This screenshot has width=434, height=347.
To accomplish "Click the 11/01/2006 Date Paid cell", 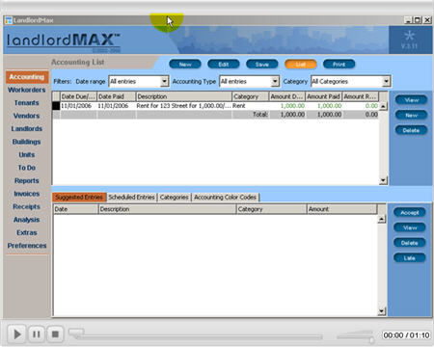I will click(116, 106).
